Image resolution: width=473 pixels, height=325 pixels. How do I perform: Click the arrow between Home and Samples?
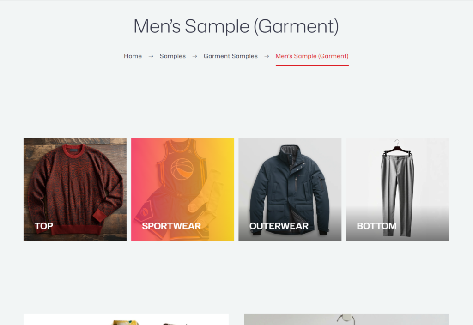(151, 56)
